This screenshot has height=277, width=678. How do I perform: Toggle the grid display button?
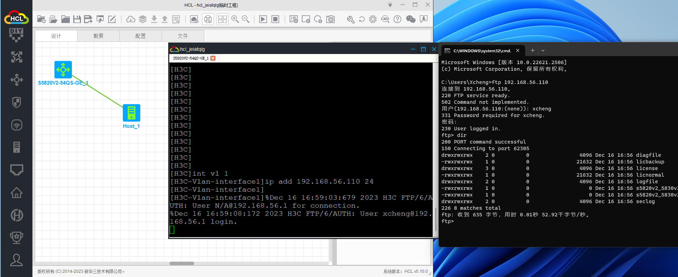click(222, 19)
